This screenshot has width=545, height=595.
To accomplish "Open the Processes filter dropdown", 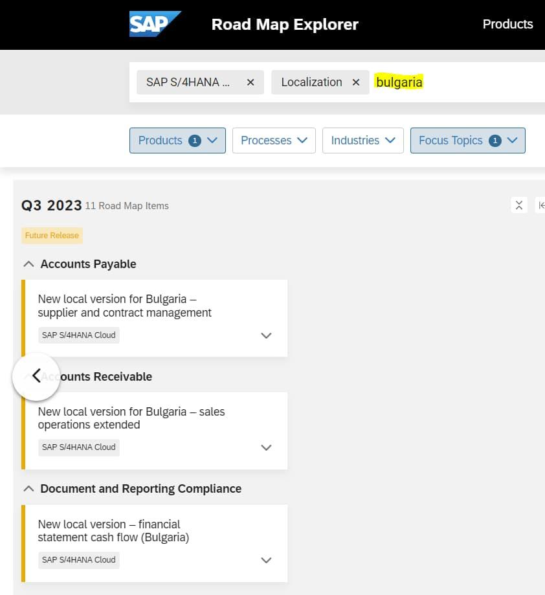I will [x=274, y=140].
